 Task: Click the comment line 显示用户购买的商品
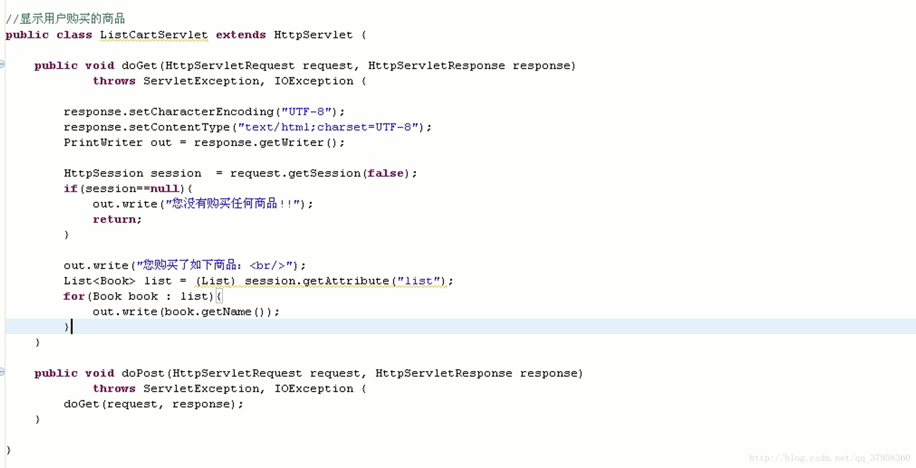65,19
